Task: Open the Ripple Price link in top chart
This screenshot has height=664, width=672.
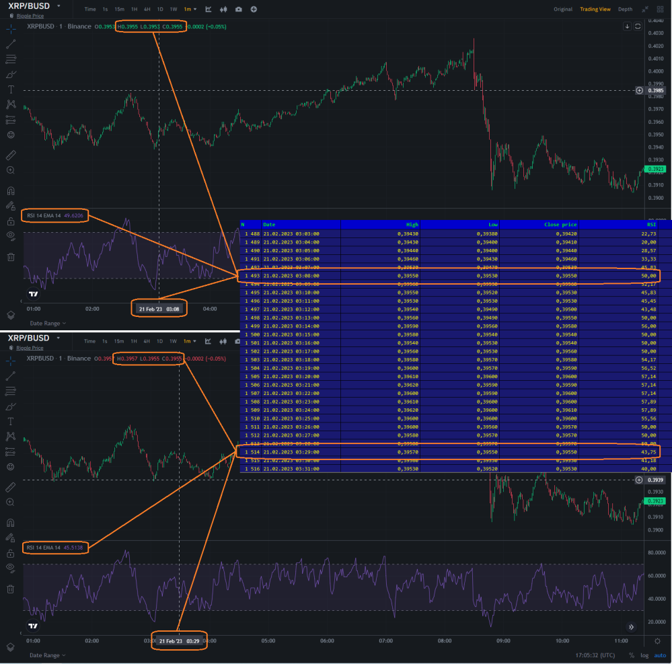Action: click(30, 16)
